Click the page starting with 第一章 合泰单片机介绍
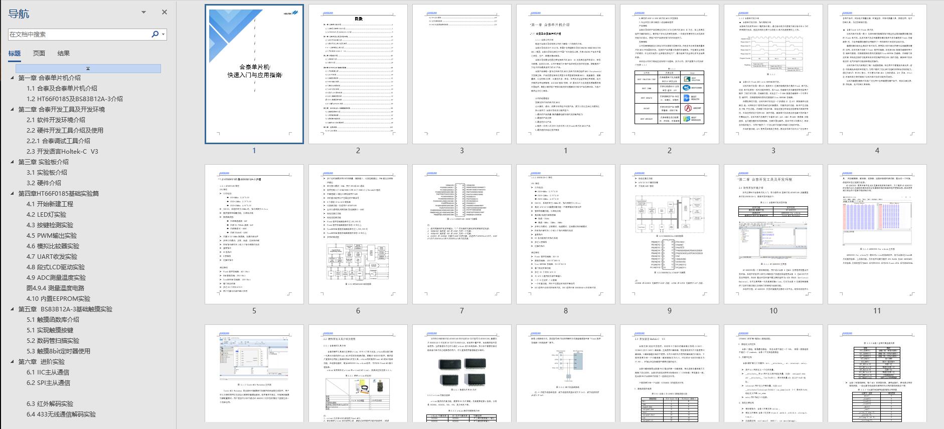Image resolution: width=944 pixels, height=429 pixels. coord(566,74)
